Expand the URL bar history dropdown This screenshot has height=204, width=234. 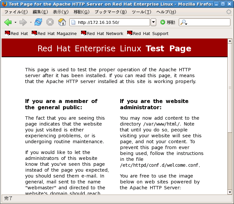154,22
